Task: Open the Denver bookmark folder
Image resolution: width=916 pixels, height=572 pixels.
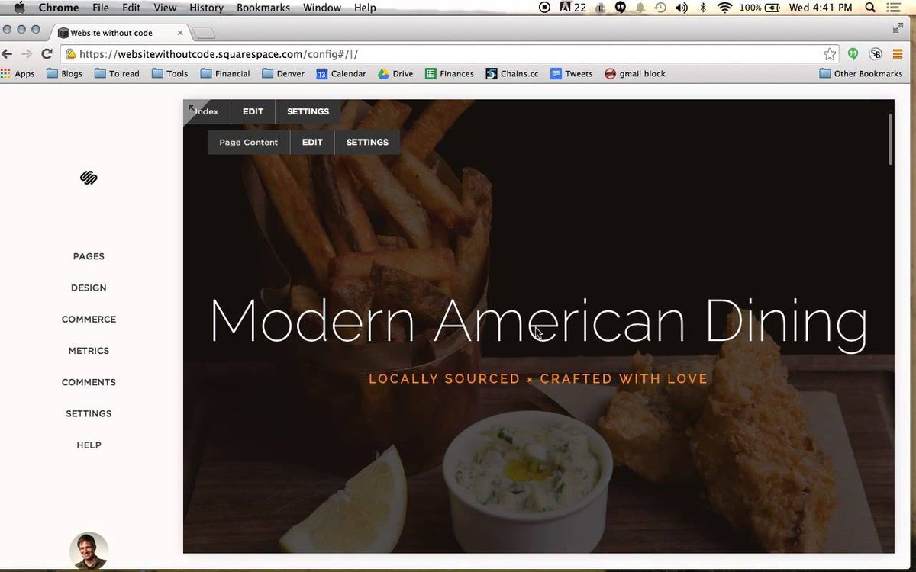Action: click(283, 74)
